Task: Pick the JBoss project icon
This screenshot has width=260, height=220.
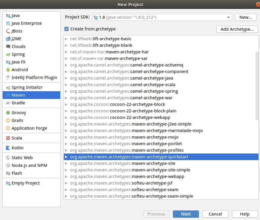Action: pyautogui.click(x=8, y=31)
